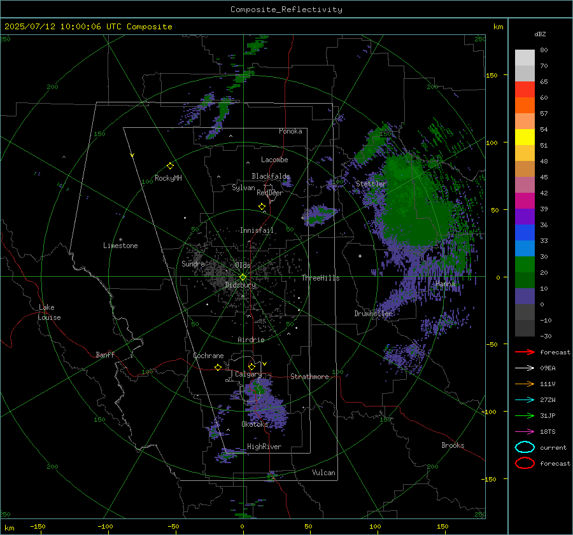Click the yellow diamond marker below Cochrane

click(x=218, y=367)
